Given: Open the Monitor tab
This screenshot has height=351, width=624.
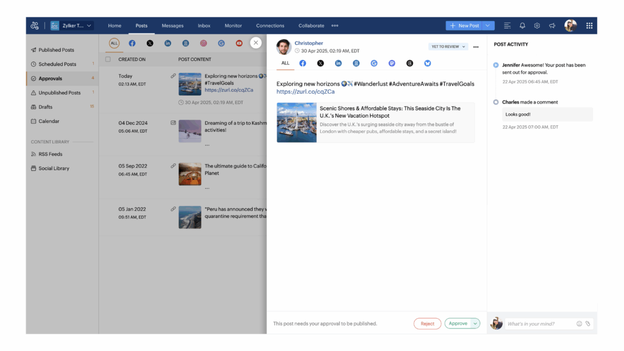Looking at the screenshot, I should point(233,25).
